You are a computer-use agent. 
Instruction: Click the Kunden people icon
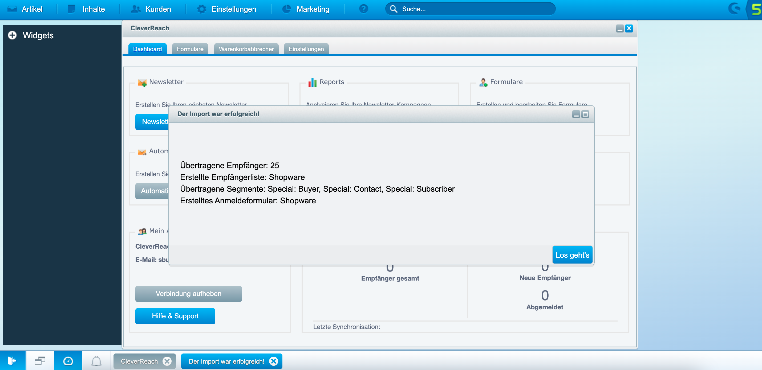(136, 9)
